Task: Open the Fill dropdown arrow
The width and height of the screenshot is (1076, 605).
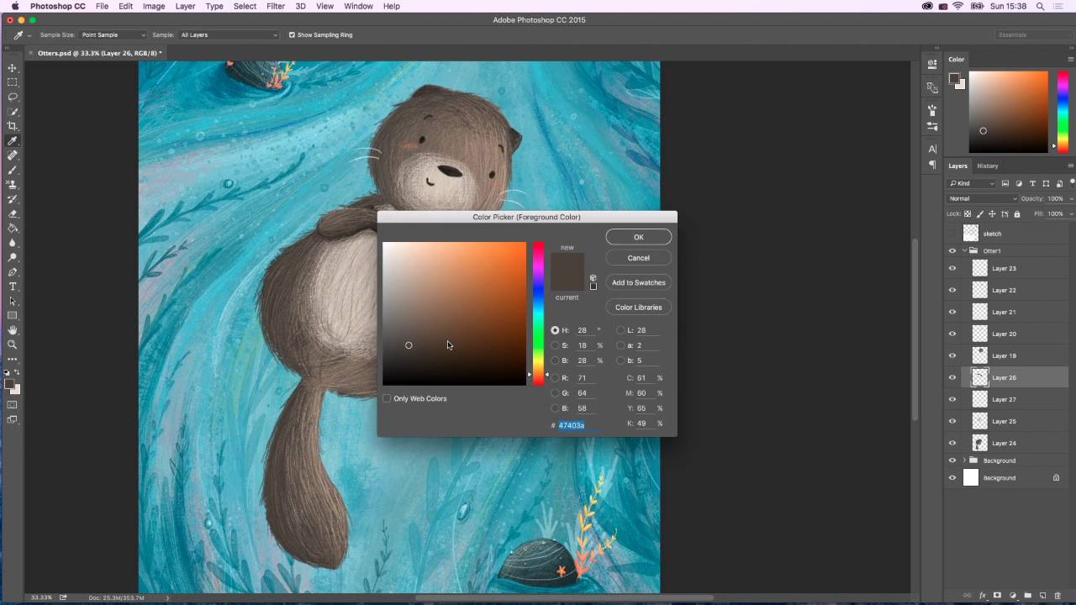Action: pyautogui.click(x=1070, y=213)
